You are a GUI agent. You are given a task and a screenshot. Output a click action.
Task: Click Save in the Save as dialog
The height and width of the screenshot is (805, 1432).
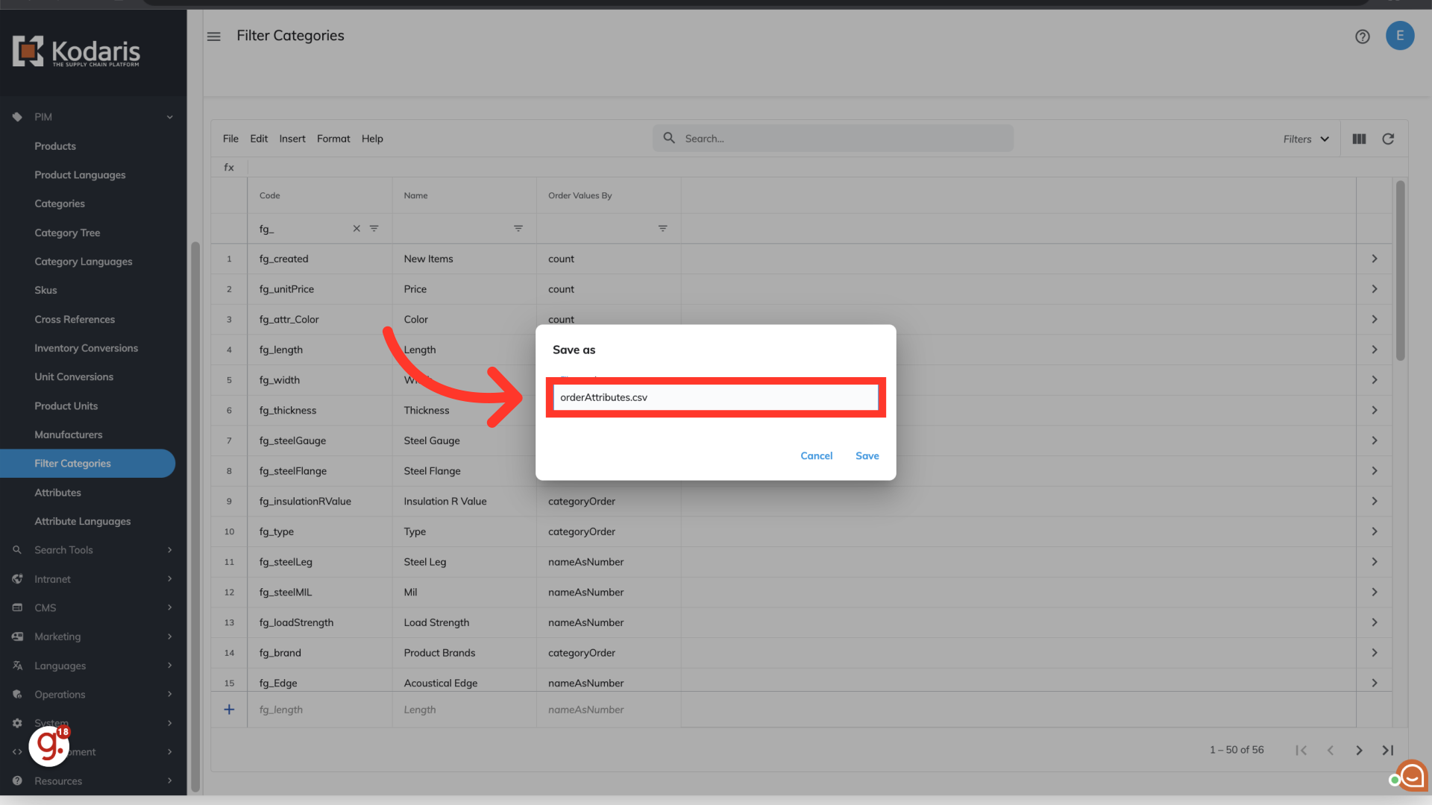[x=867, y=455]
